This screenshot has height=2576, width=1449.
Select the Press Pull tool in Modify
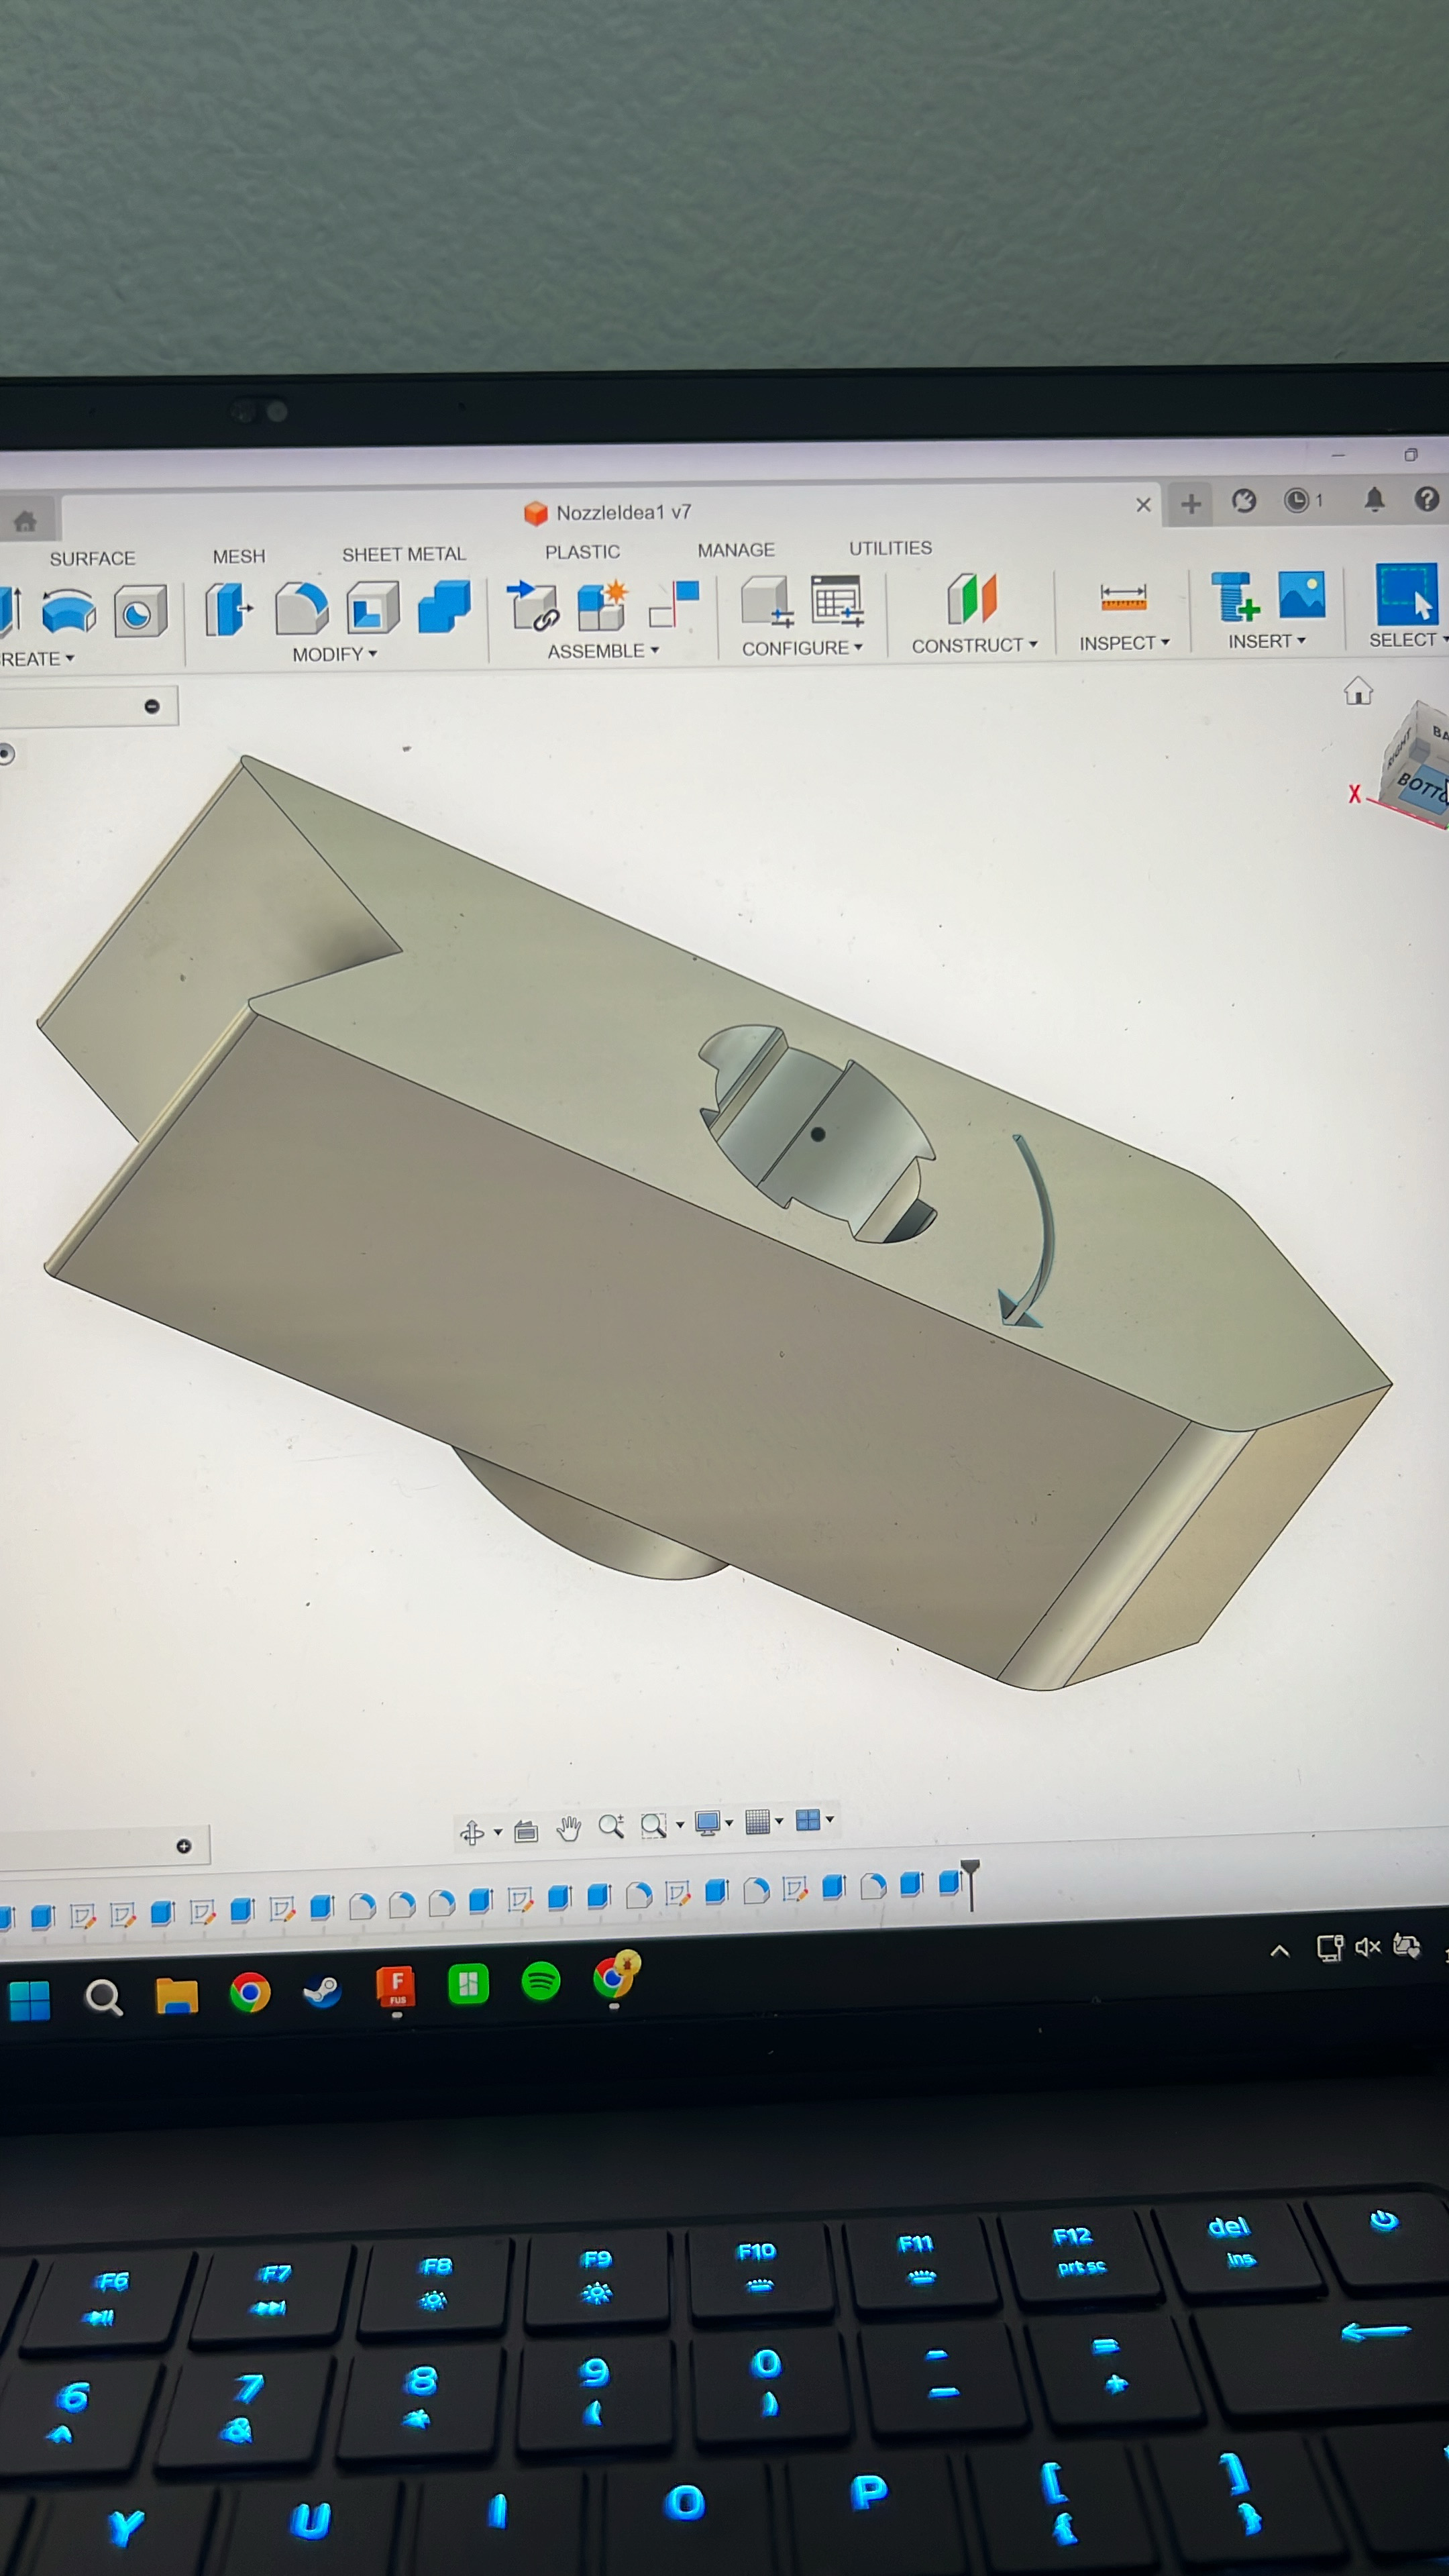(229, 609)
